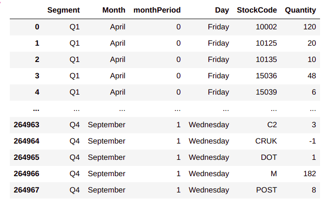Click the StockCode value 10125
The image size is (334, 206).
click(x=266, y=43)
